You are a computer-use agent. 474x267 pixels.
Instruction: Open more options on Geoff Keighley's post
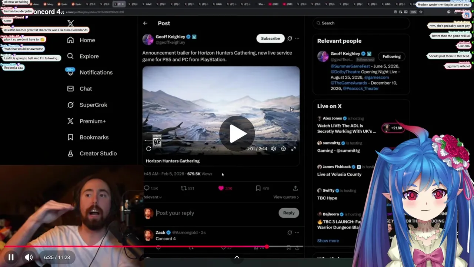pos(297,38)
